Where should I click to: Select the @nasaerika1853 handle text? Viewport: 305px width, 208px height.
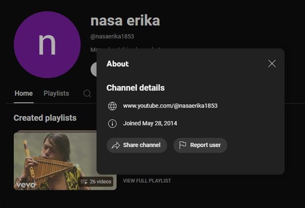(112, 36)
